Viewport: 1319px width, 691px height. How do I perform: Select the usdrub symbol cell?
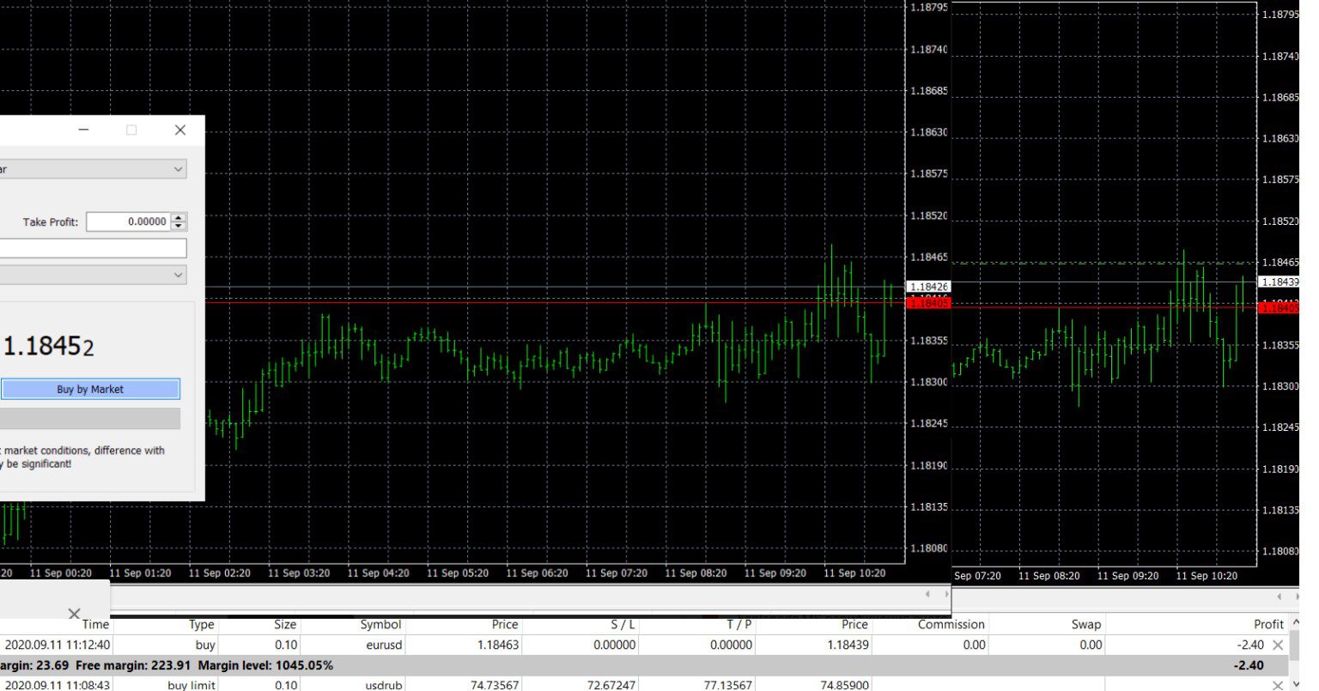383,685
